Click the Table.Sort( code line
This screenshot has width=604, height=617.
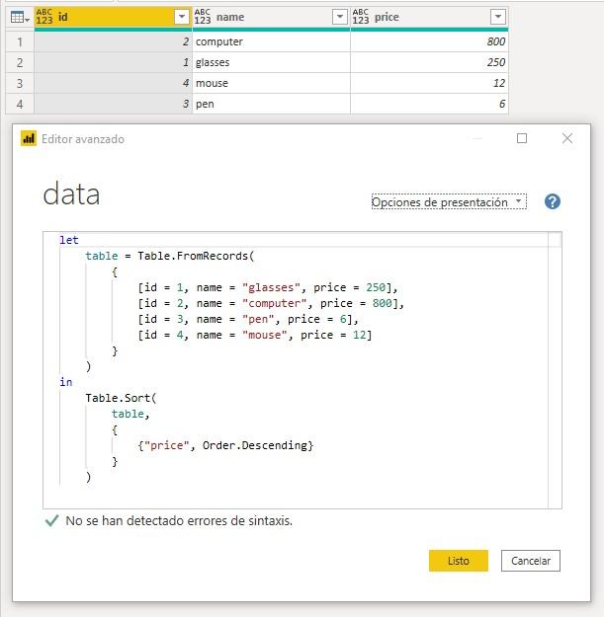click(x=121, y=398)
